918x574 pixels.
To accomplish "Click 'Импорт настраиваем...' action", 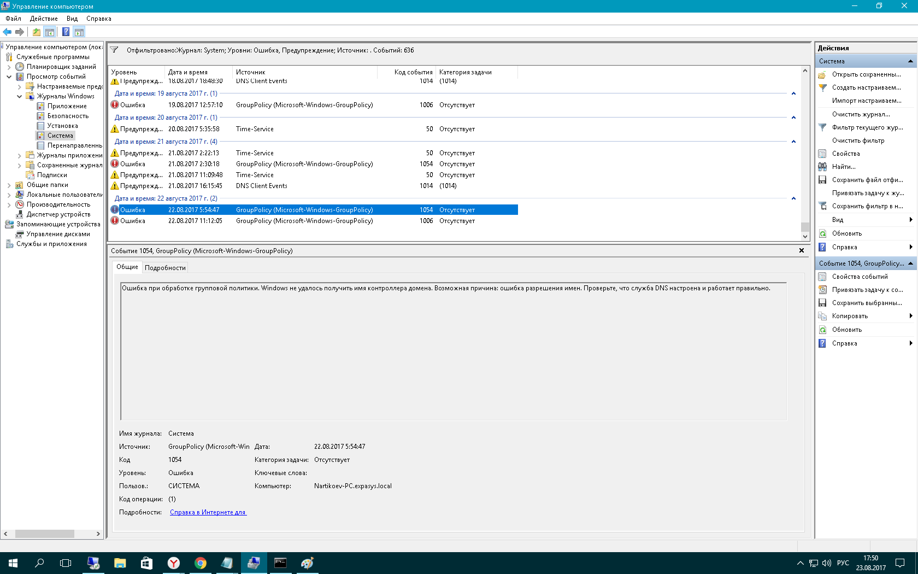I will pyautogui.click(x=866, y=101).
